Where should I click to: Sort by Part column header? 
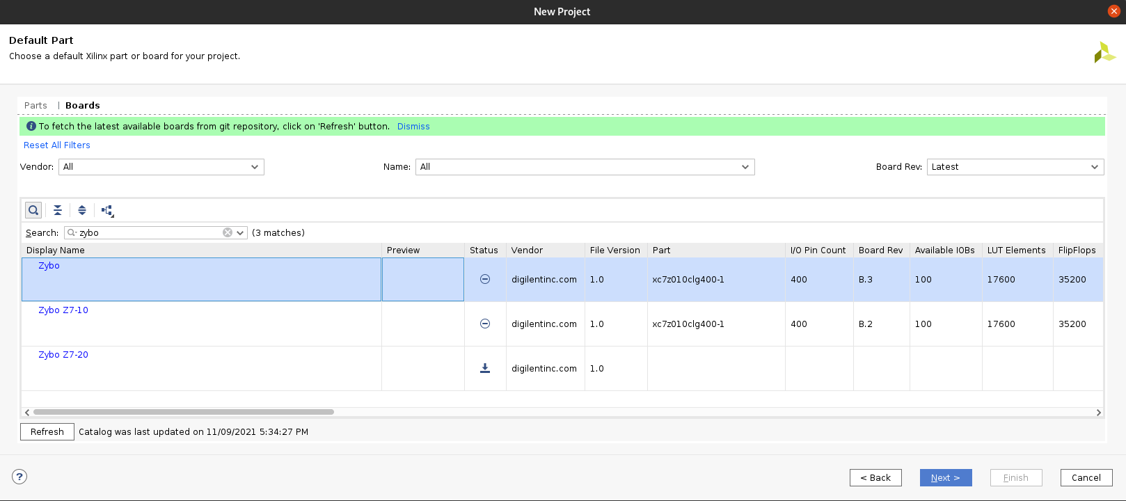(x=716, y=250)
